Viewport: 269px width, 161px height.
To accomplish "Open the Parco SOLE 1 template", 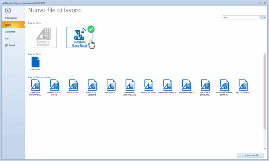I will [x=111, y=87].
